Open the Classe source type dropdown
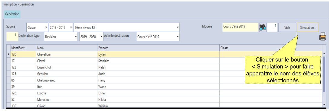 (x=37, y=27)
